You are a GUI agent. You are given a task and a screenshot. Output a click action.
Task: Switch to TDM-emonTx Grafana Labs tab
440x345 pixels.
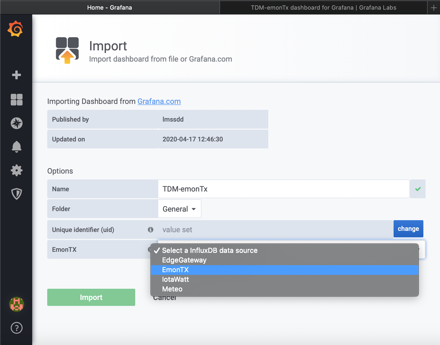tap(323, 7)
